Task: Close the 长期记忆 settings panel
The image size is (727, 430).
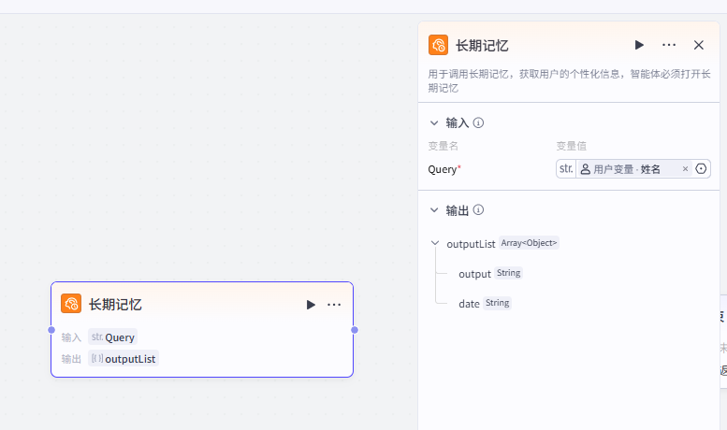Action: [698, 45]
